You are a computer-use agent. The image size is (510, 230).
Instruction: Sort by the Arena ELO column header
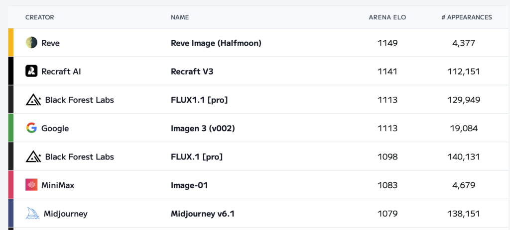tap(387, 17)
